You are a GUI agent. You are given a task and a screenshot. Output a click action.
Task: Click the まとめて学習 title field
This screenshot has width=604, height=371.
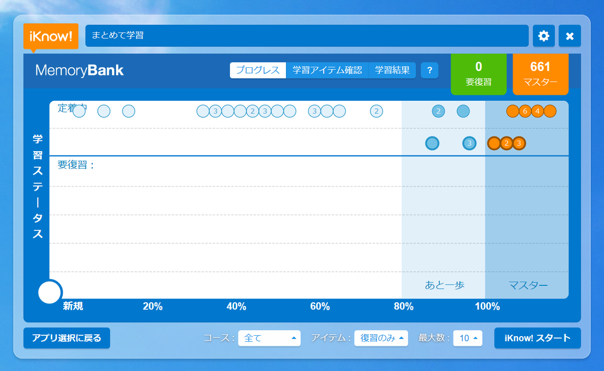(307, 36)
